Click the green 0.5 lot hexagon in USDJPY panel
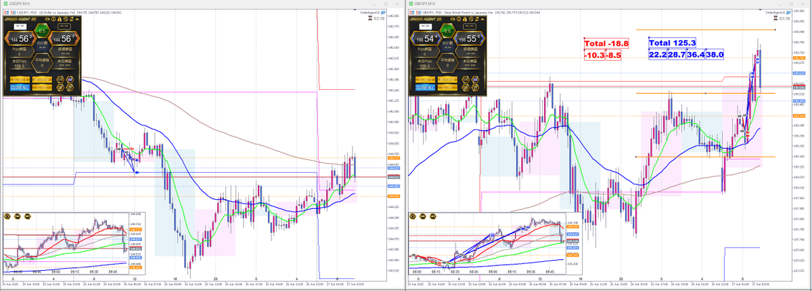Screen dimensions: 812x291 [43, 30]
